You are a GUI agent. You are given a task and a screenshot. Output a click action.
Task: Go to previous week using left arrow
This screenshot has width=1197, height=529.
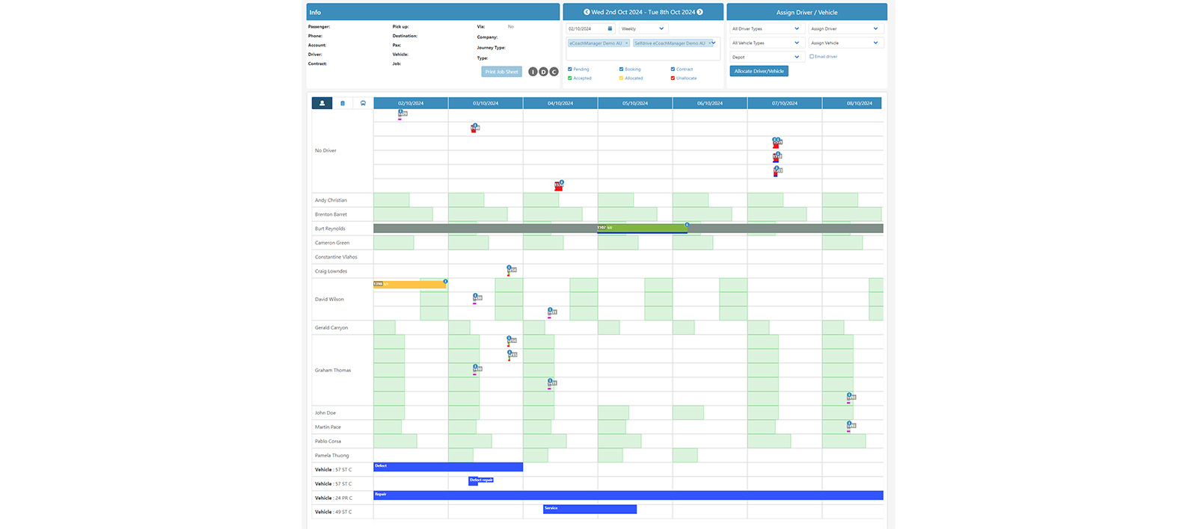pos(587,12)
